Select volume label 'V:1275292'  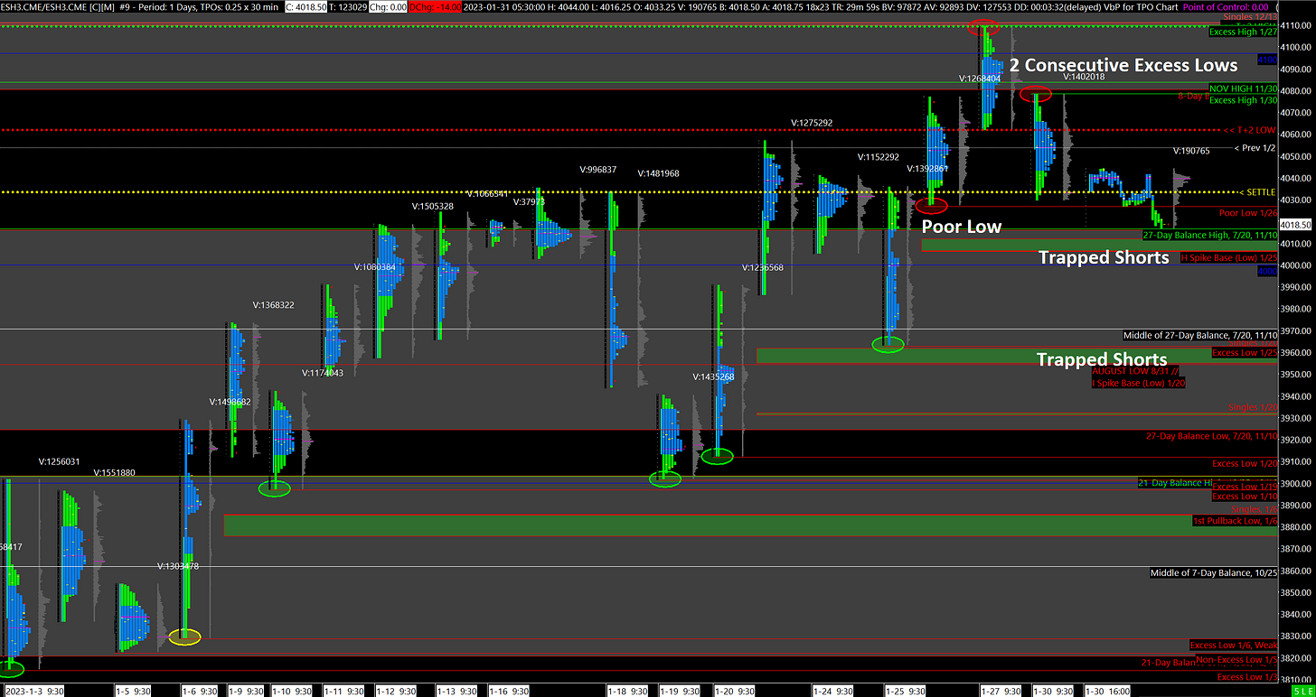[x=812, y=122]
